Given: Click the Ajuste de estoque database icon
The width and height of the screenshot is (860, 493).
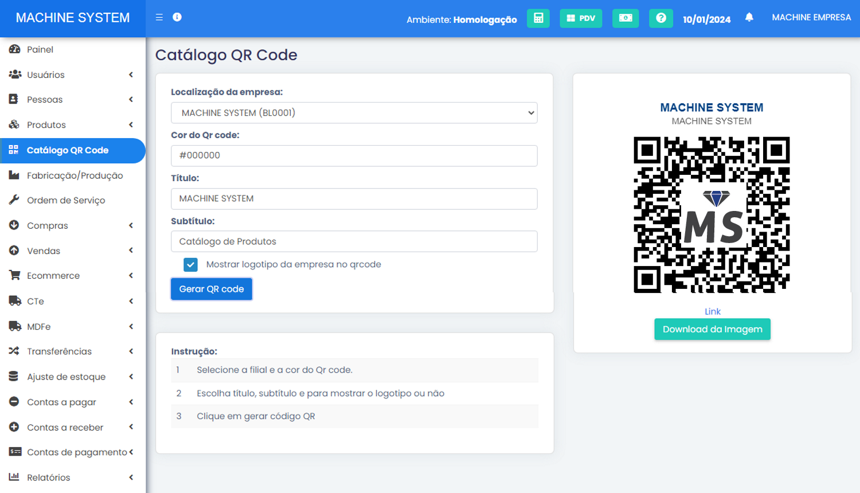Looking at the screenshot, I should point(14,376).
